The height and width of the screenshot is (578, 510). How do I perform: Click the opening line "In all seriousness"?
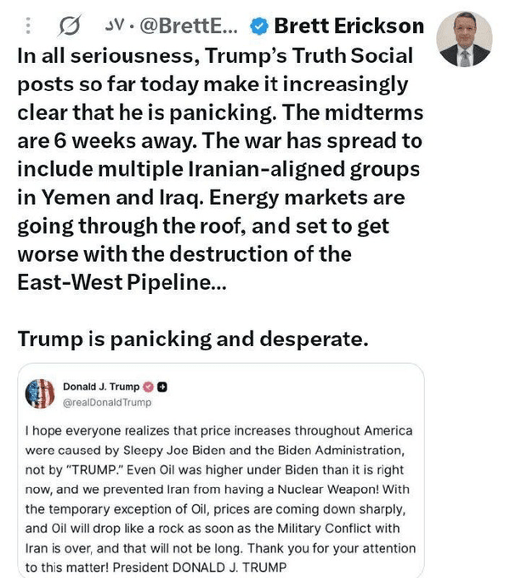108,56
